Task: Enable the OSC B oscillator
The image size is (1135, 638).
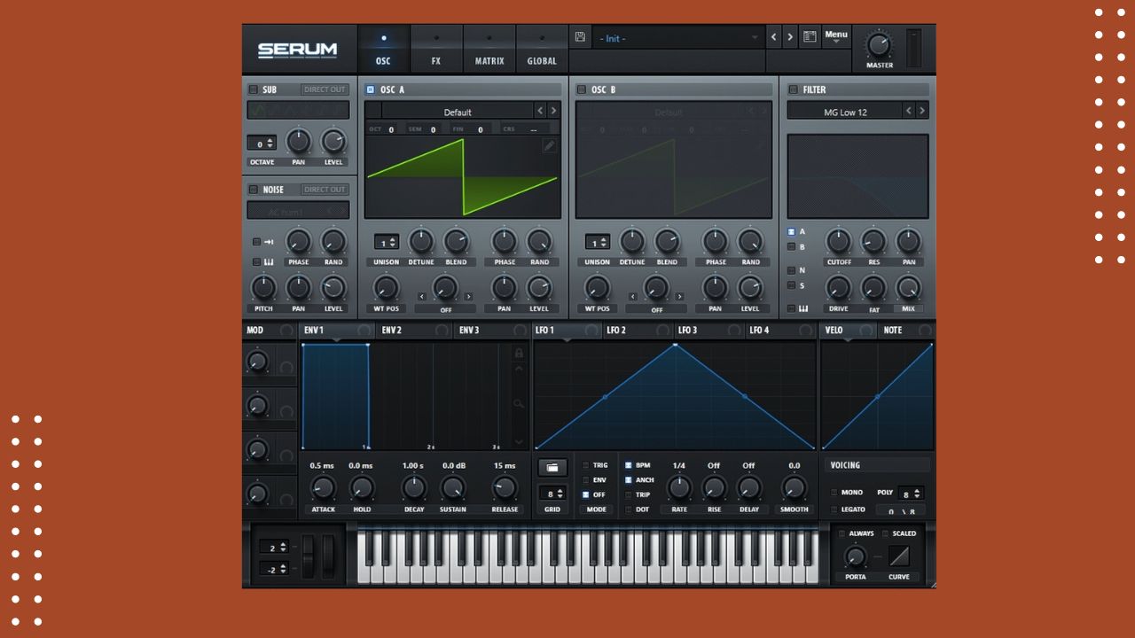Action: click(582, 89)
